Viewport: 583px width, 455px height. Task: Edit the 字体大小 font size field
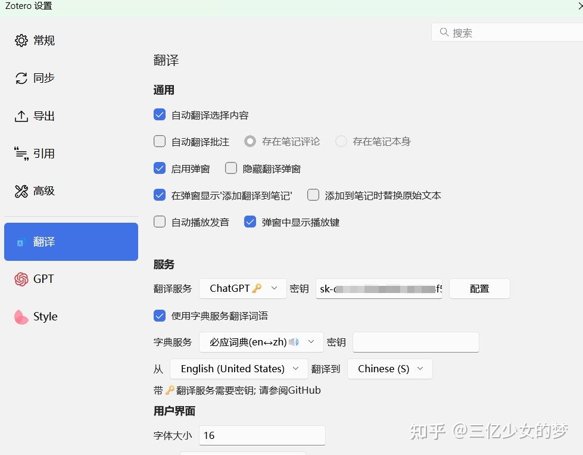coord(262,435)
